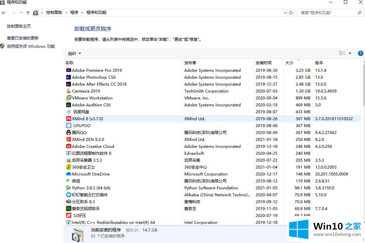Expand the address bar history dropdown
The width and height of the screenshot is (365, 243).
(x=285, y=13)
